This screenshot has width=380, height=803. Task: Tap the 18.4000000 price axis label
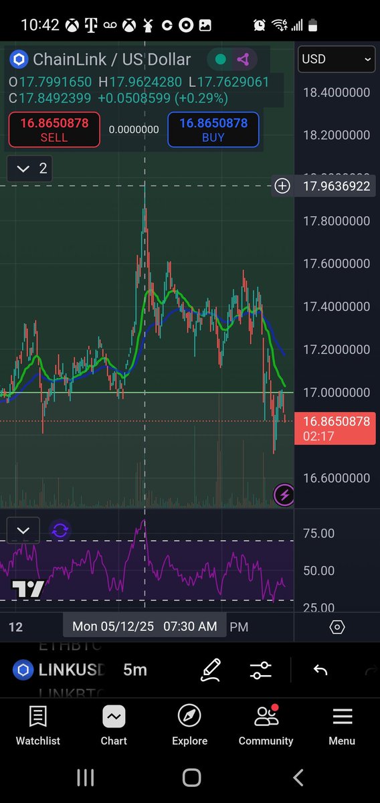tap(337, 92)
